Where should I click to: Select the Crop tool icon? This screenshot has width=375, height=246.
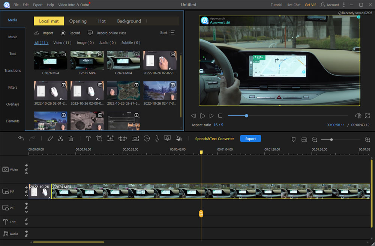click(99, 139)
